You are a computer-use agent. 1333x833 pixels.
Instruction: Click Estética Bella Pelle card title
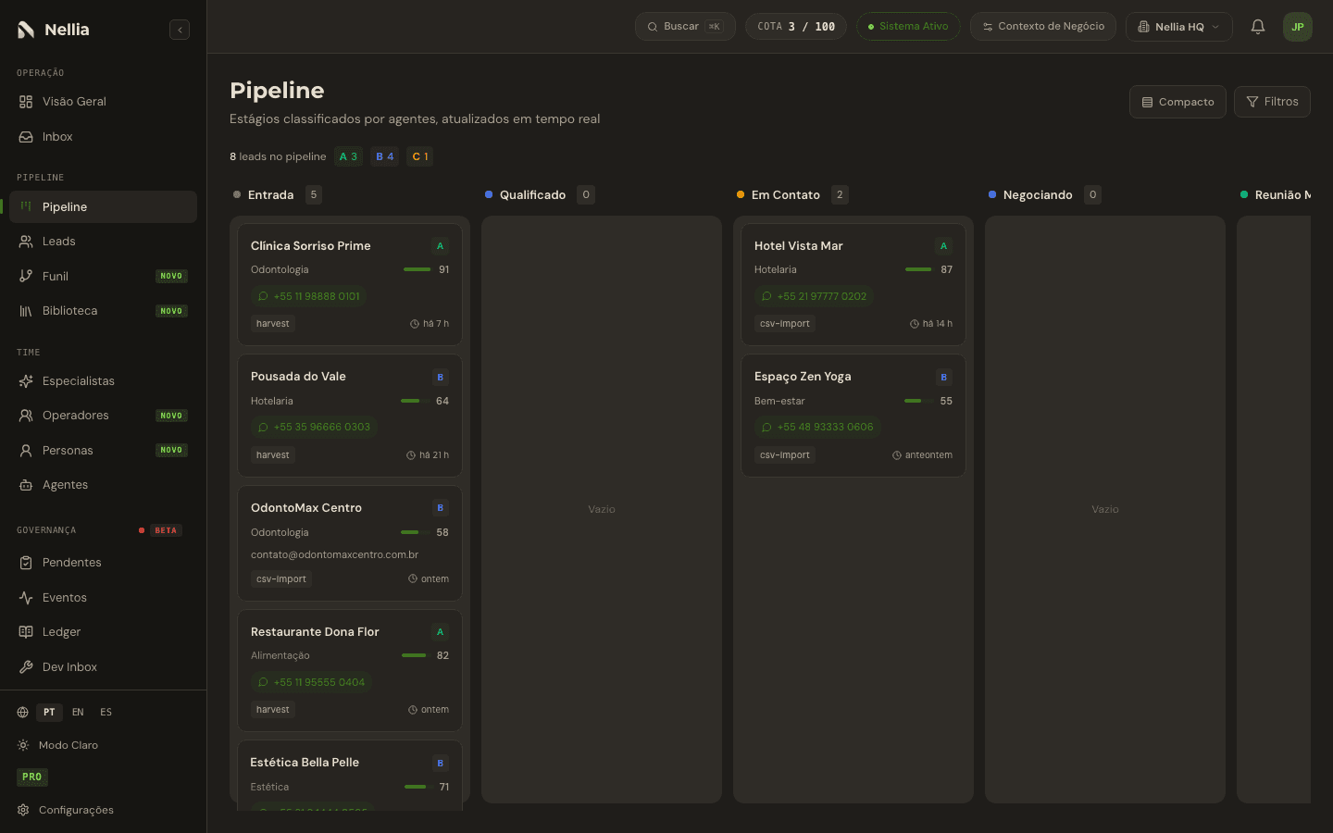305,763
